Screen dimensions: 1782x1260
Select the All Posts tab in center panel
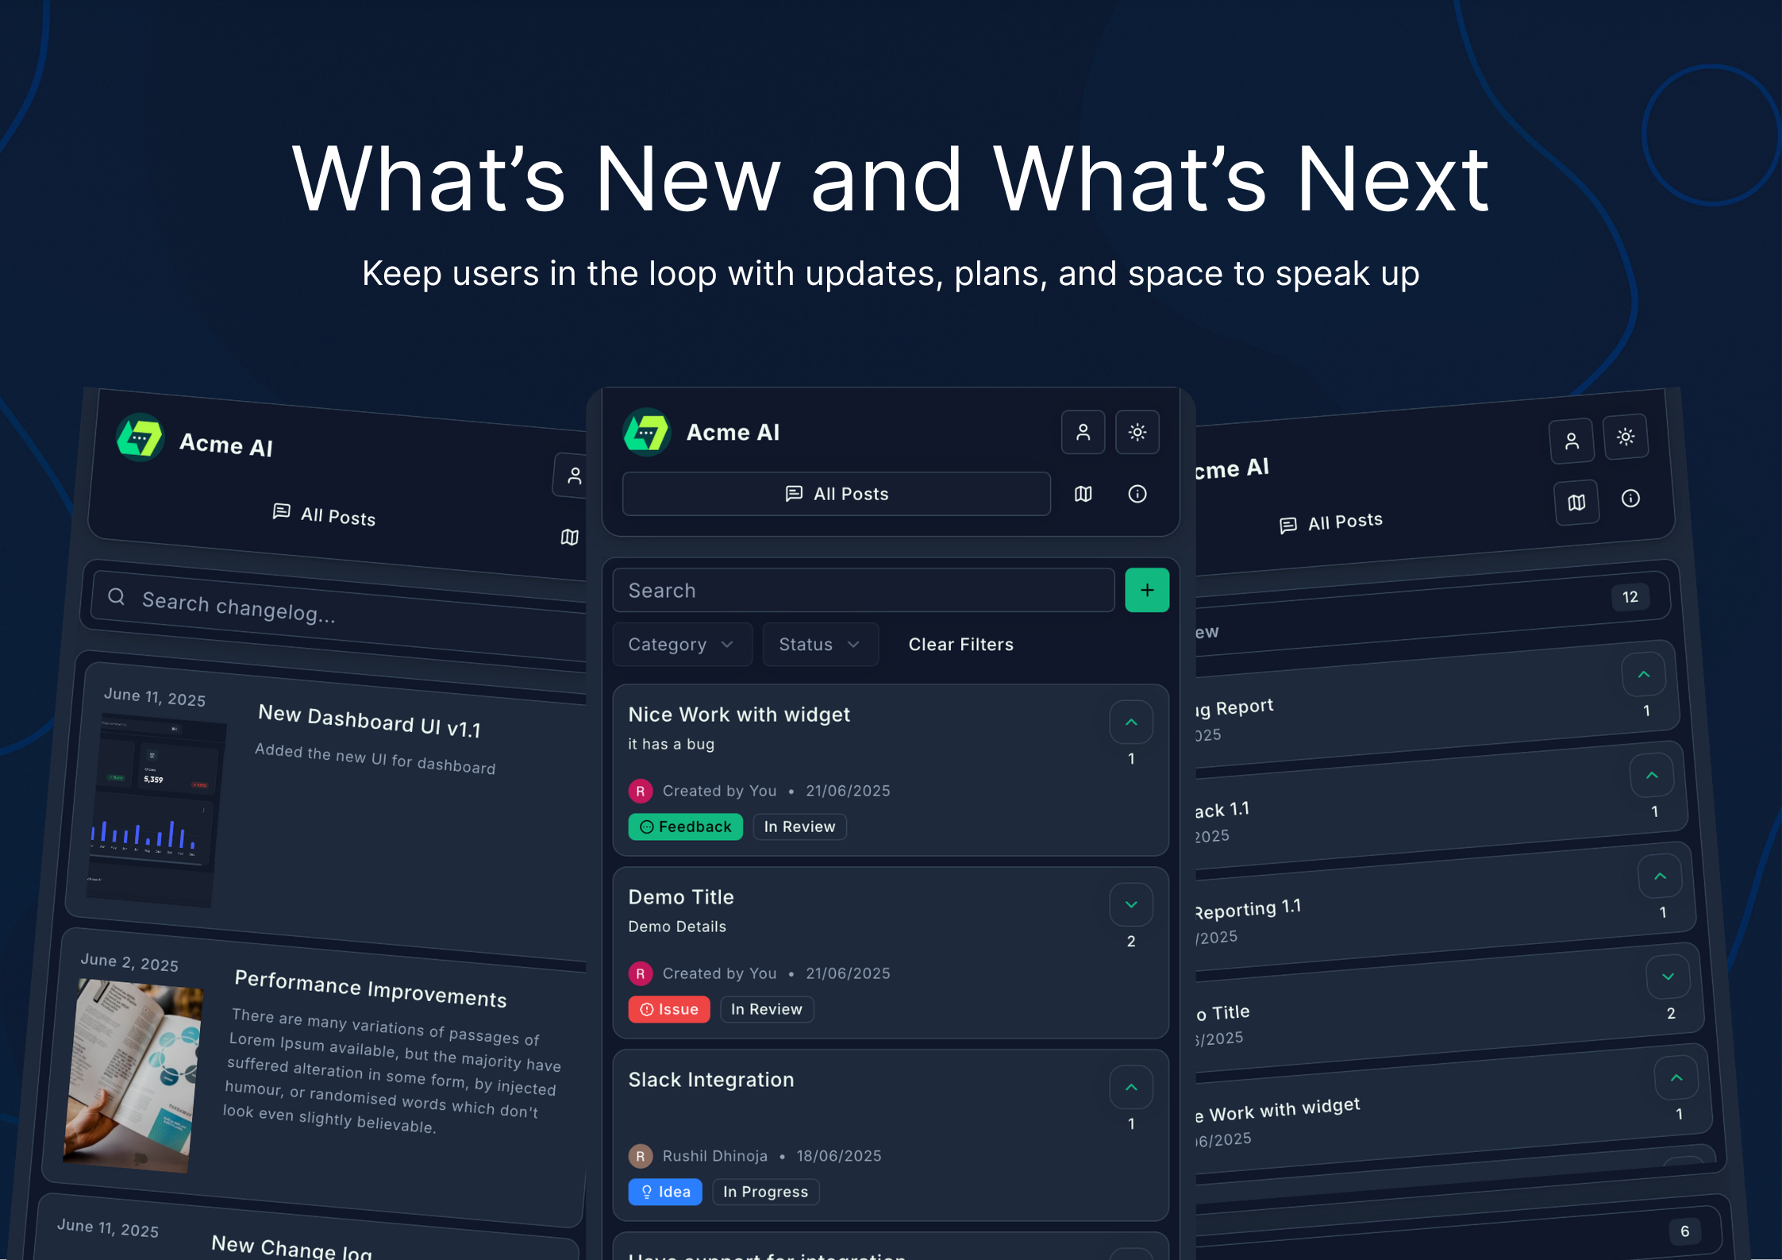coord(837,494)
